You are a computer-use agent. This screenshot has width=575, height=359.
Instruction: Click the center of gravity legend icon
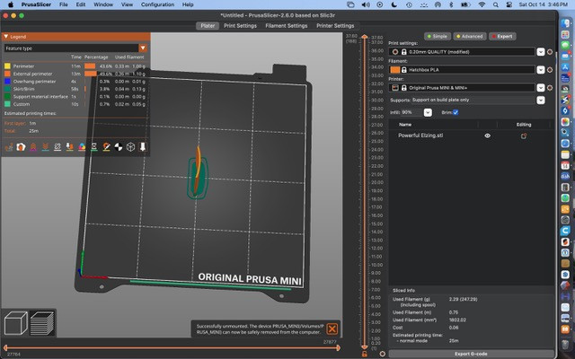[118, 146]
